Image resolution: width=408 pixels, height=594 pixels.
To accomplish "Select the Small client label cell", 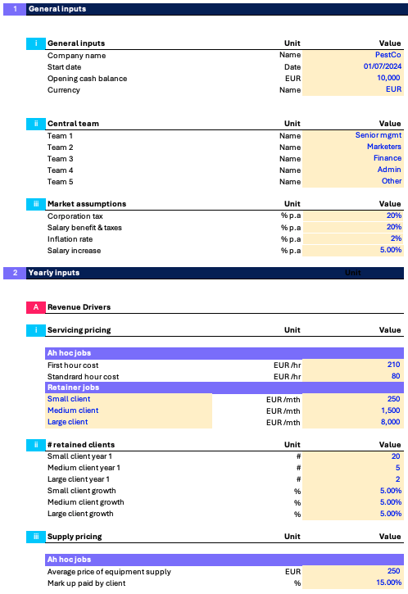I will pos(129,399).
